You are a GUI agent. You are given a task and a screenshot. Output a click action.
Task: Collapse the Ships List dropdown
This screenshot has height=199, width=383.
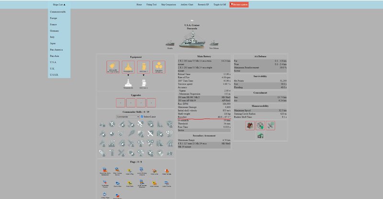coord(59,5)
